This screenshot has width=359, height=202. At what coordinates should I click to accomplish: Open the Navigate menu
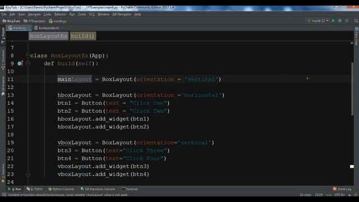click(34, 14)
